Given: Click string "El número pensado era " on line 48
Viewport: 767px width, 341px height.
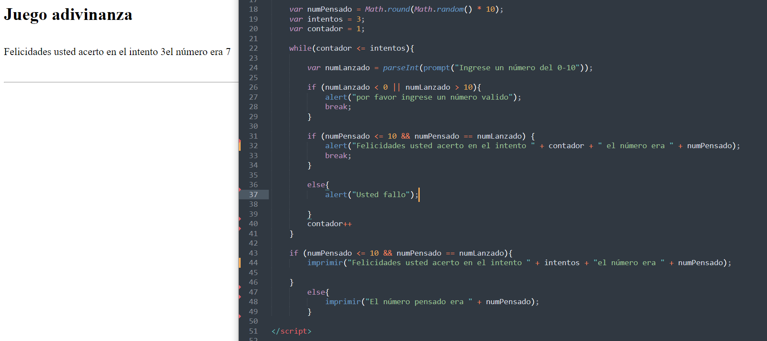Looking at the screenshot, I should [419, 302].
